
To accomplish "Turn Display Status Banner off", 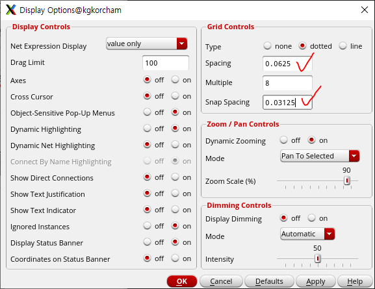I will point(147,242).
